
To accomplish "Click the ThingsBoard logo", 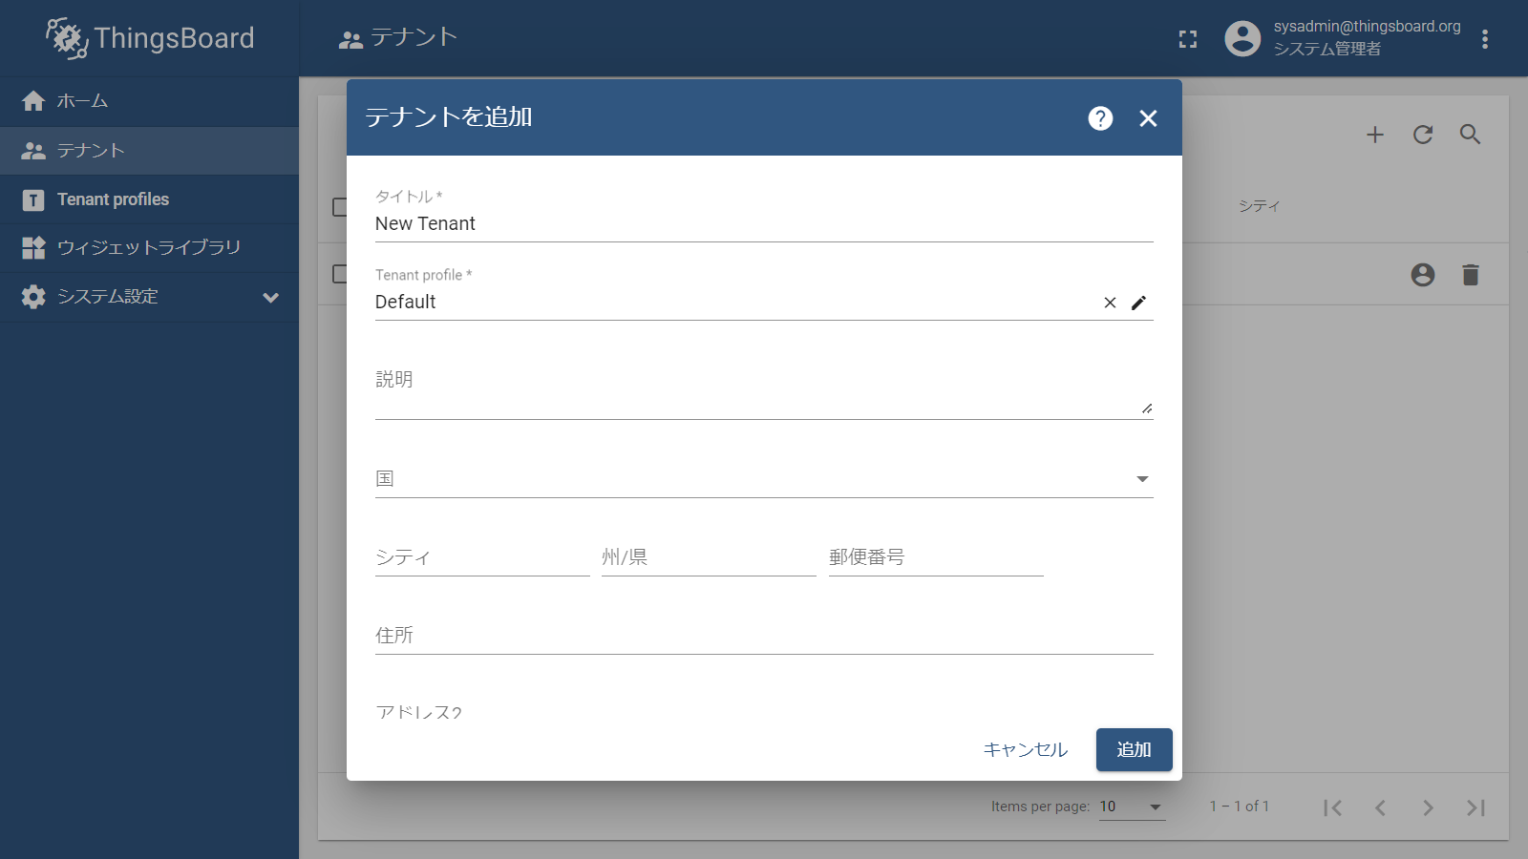I will click(150, 38).
